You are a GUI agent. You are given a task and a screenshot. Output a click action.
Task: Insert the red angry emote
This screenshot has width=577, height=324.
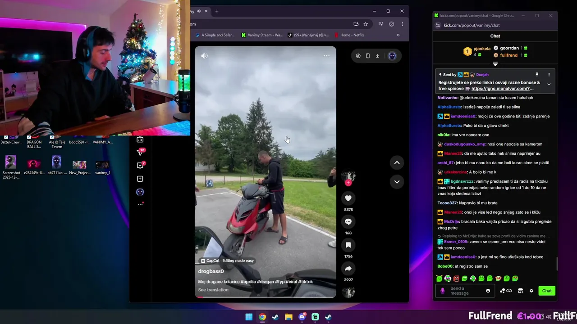(x=456, y=279)
